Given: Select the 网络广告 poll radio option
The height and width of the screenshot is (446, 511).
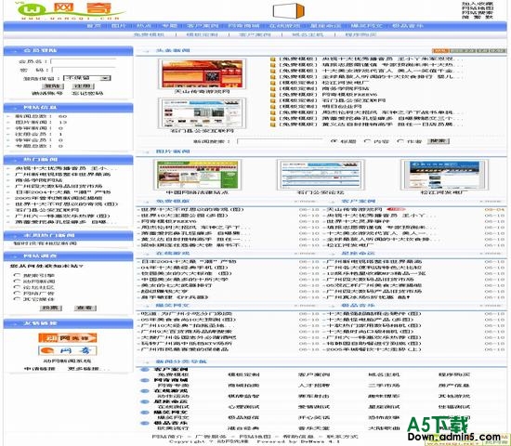Looking at the screenshot, I should [17, 293].
